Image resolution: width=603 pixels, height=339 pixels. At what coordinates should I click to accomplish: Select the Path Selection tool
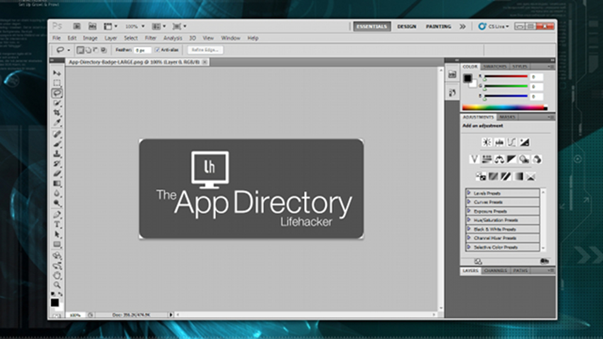tap(57, 234)
